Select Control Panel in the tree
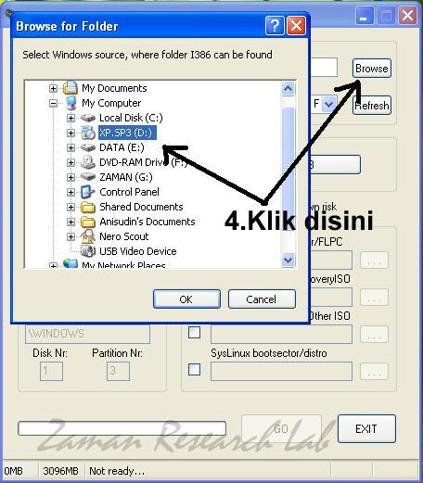Screen dimensions: 423x483 pyautogui.click(x=129, y=192)
